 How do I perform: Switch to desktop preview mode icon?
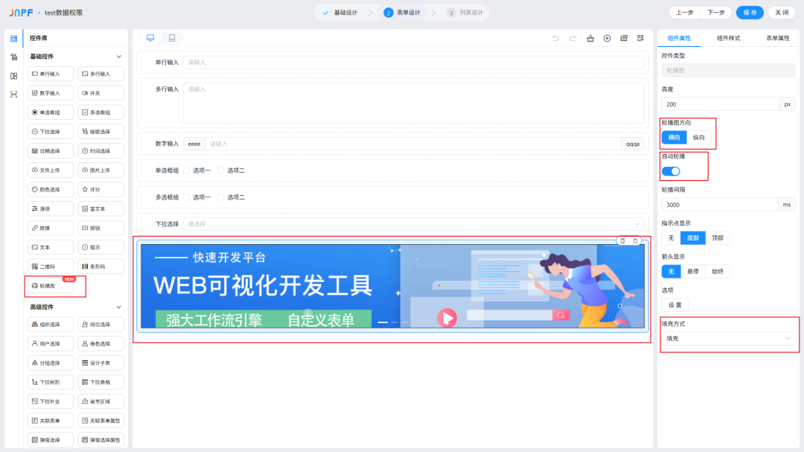click(150, 38)
